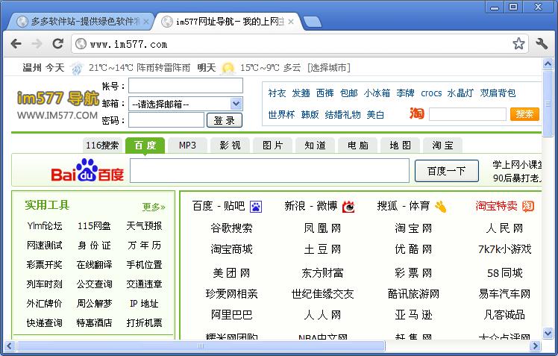Select the 电脑 search tab
558x356 pixels.
pos(357,146)
